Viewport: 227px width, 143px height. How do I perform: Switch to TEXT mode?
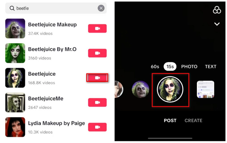[211, 67]
